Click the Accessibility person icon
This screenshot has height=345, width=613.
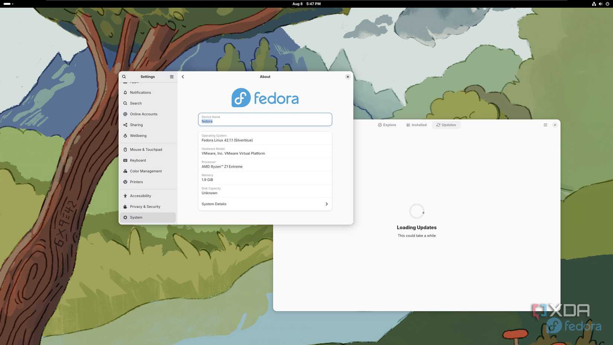(125, 196)
